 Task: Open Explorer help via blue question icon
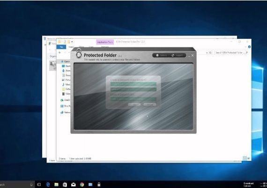click(249, 47)
